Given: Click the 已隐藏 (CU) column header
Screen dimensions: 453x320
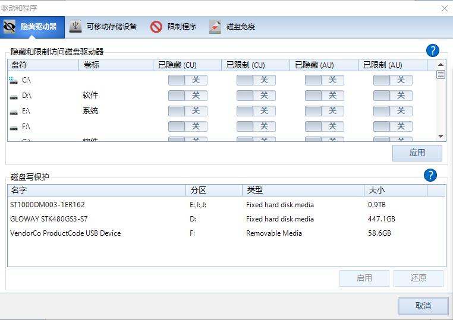Looking at the screenshot, I should tap(187, 65).
